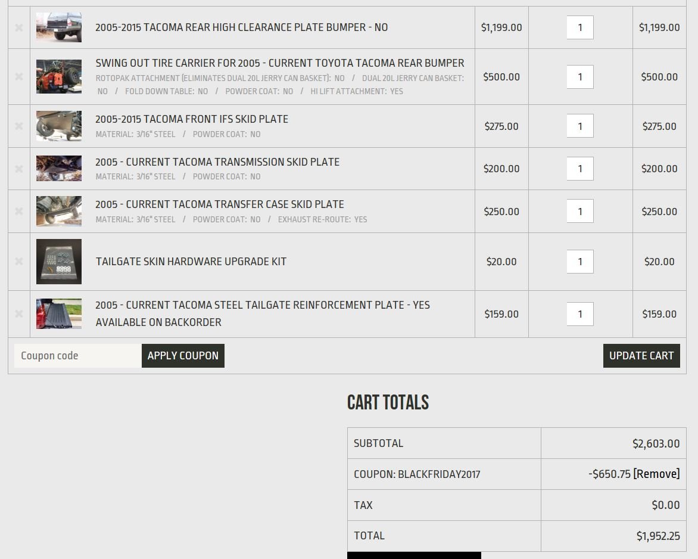This screenshot has width=698, height=559.
Task: Click quantity field for the rear plate bumper
Action: [580, 27]
